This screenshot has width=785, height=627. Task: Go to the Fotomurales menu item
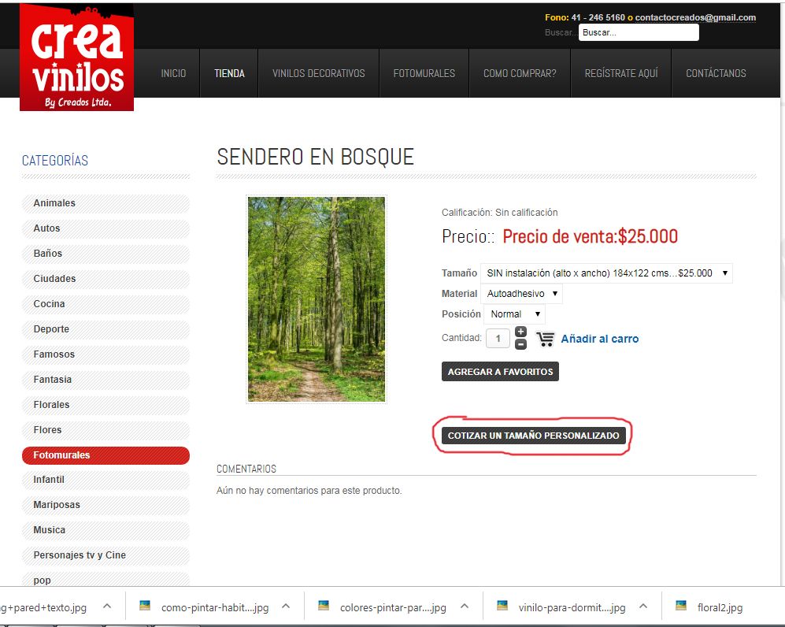point(424,73)
